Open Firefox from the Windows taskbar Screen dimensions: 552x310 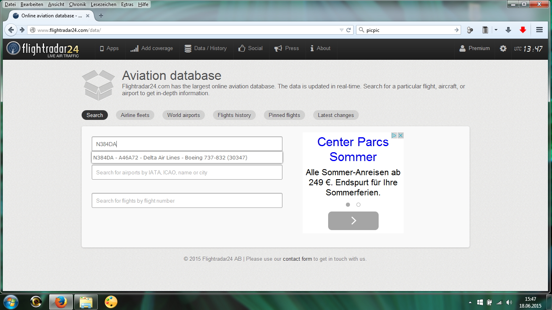[61, 302]
